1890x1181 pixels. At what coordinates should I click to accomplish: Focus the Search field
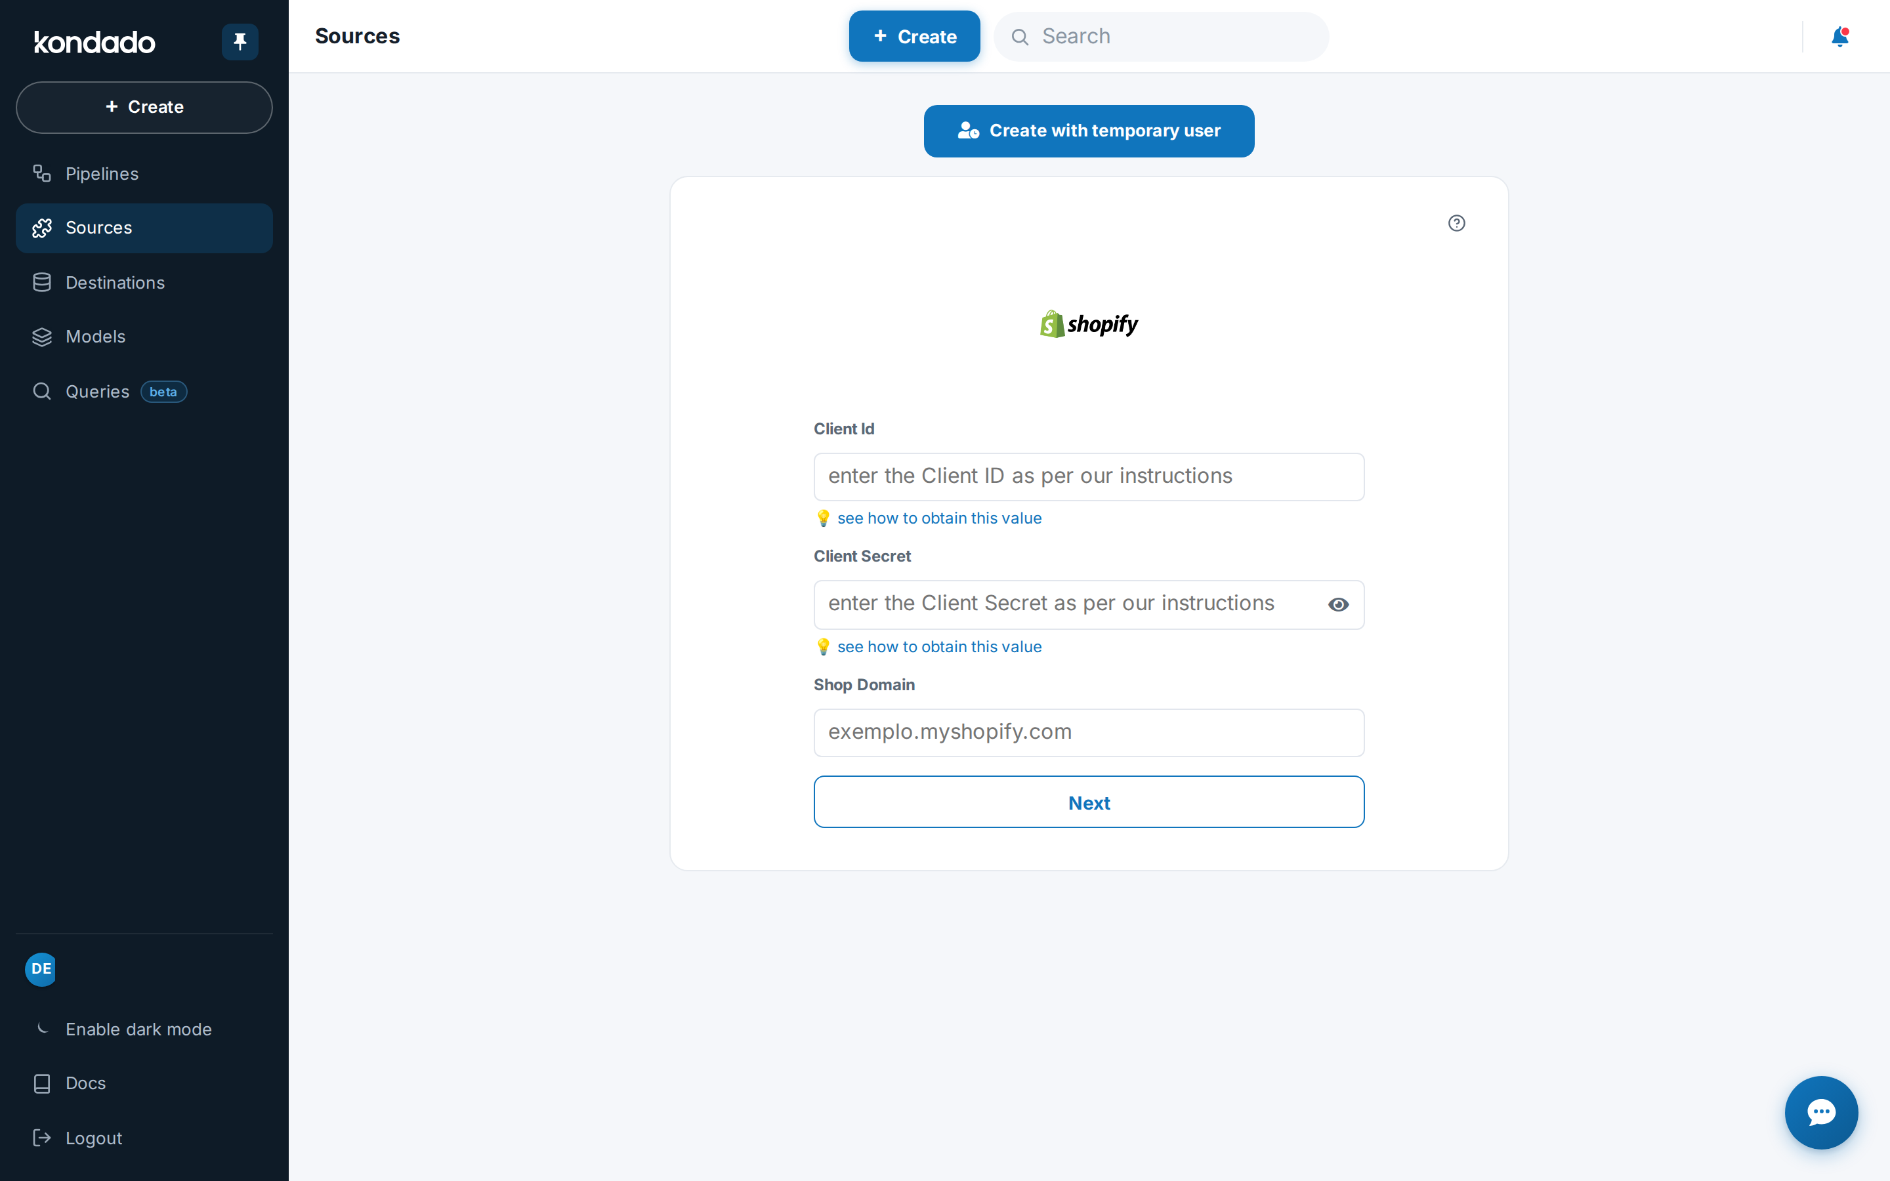click(1162, 36)
